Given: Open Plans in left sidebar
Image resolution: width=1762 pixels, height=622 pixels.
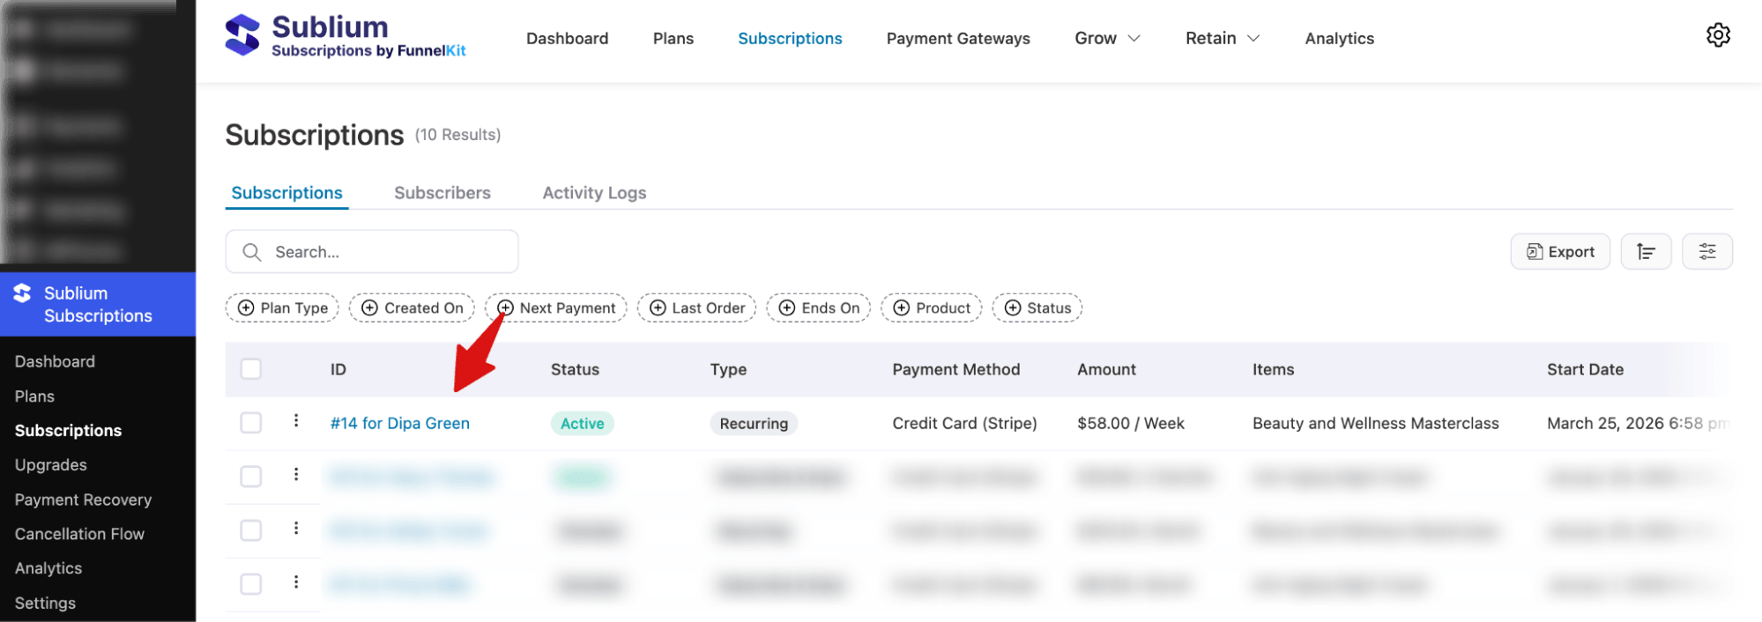Looking at the screenshot, I should coord(34,396).
